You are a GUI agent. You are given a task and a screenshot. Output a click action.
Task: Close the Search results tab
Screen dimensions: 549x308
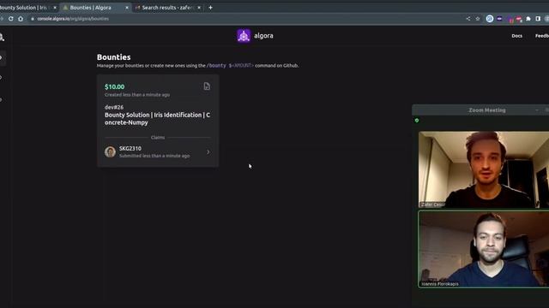199,8
